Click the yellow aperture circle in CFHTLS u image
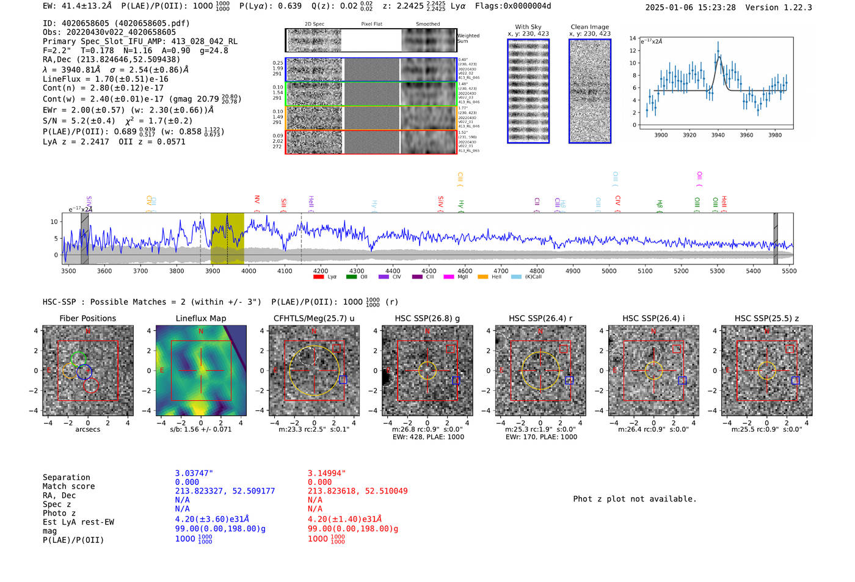 pyautogui.click(x=314, y=371)
